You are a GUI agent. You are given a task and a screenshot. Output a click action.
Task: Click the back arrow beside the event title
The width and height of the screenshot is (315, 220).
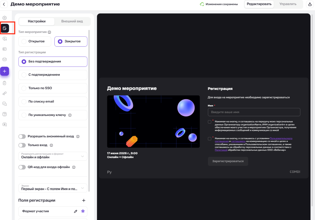pos(4,4)
